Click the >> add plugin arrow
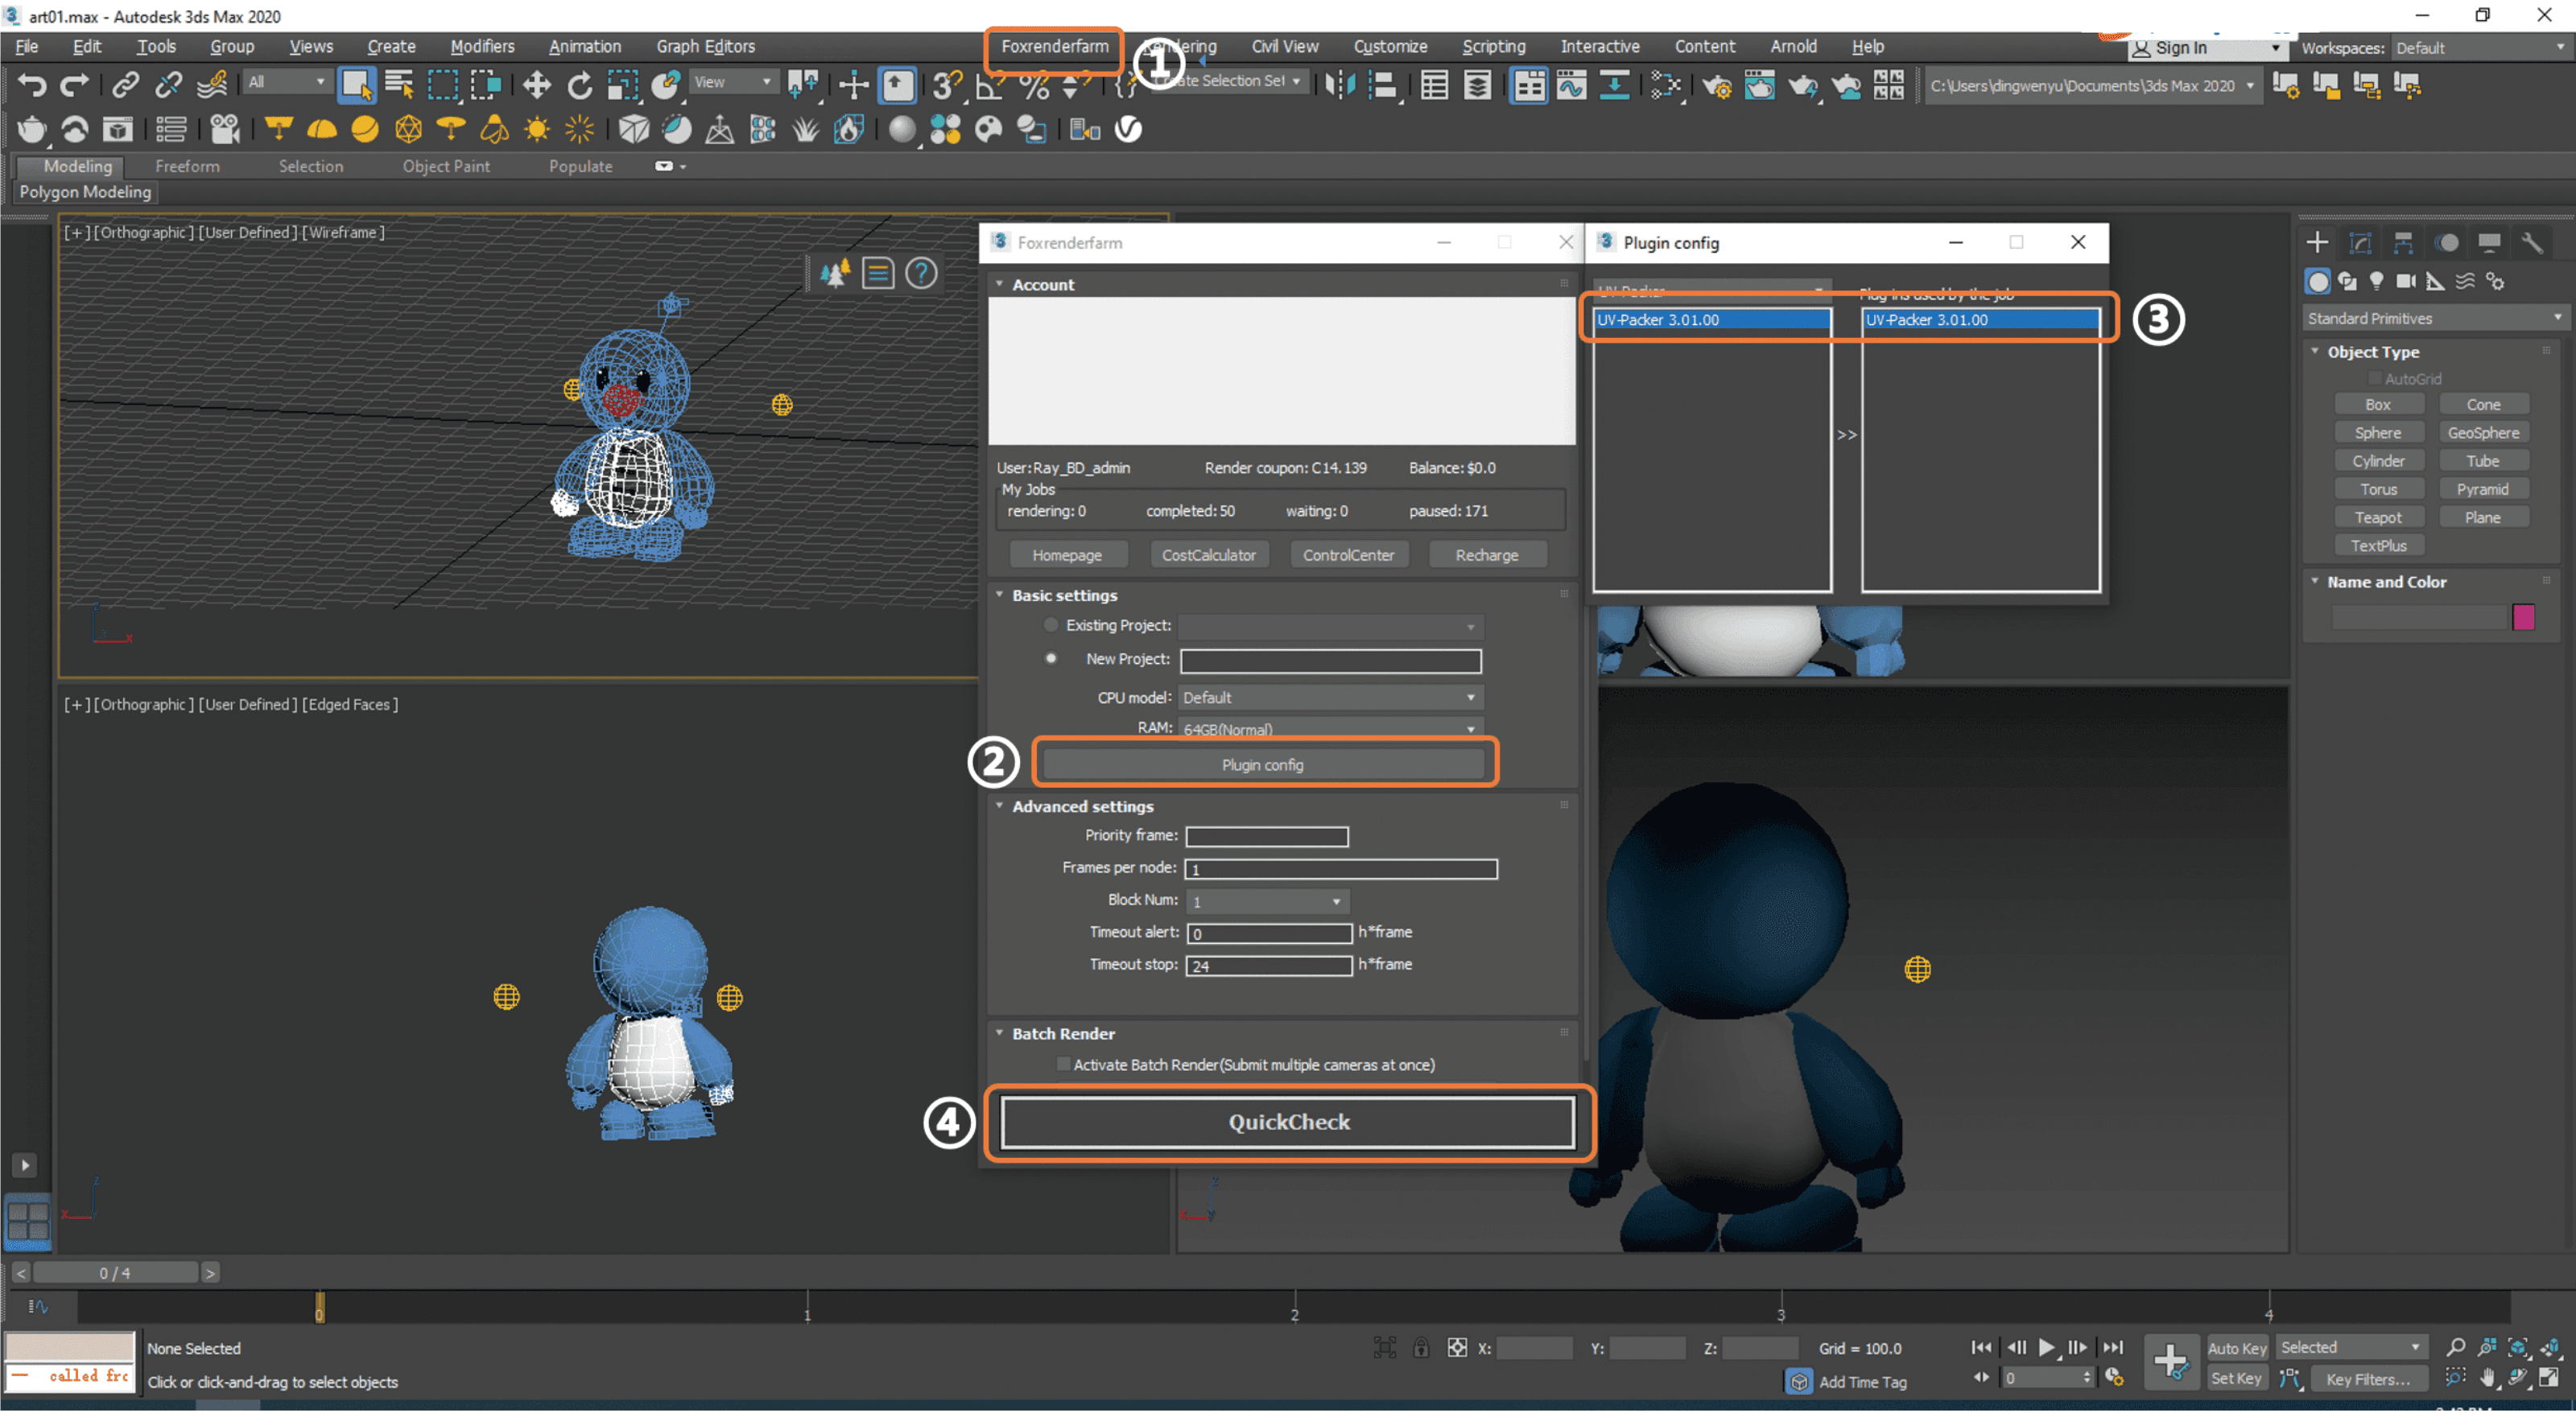 (1846, 435)
